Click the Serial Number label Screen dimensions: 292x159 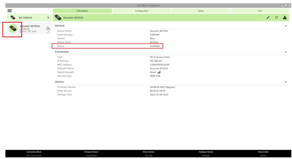pyautogui.click(x=65, y=35)
